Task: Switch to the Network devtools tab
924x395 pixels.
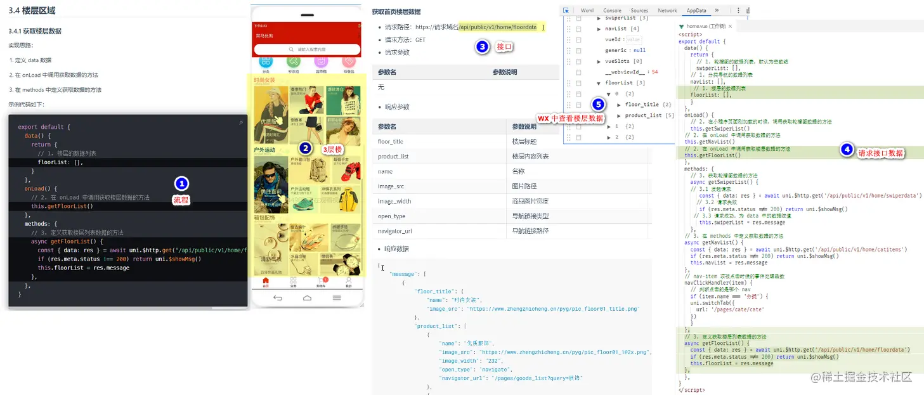Action: [667, 11]
